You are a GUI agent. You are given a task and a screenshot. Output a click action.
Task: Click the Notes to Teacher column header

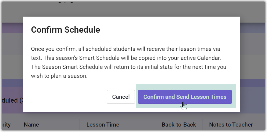231,125
